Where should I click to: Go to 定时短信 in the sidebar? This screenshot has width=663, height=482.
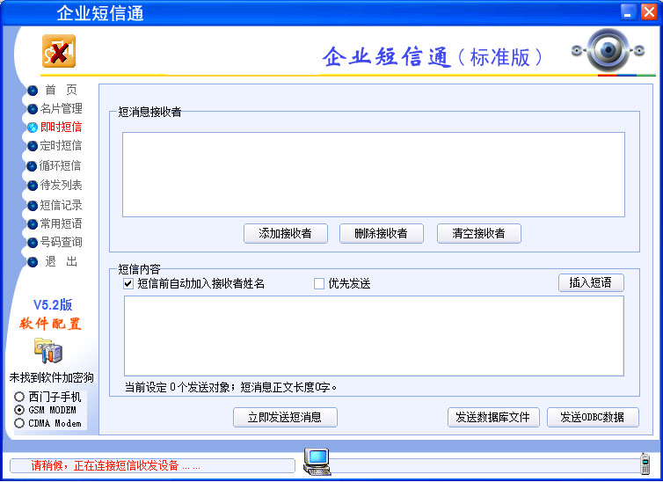pos(61,146)
